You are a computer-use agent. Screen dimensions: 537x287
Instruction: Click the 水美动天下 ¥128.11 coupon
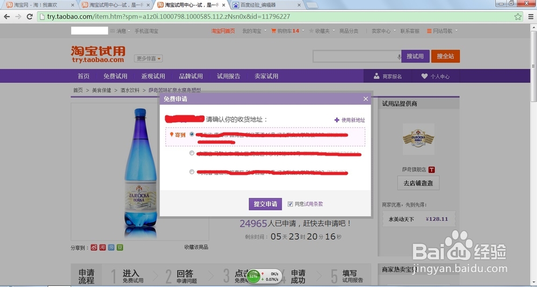pyautogui.click(x=419, y=219)
